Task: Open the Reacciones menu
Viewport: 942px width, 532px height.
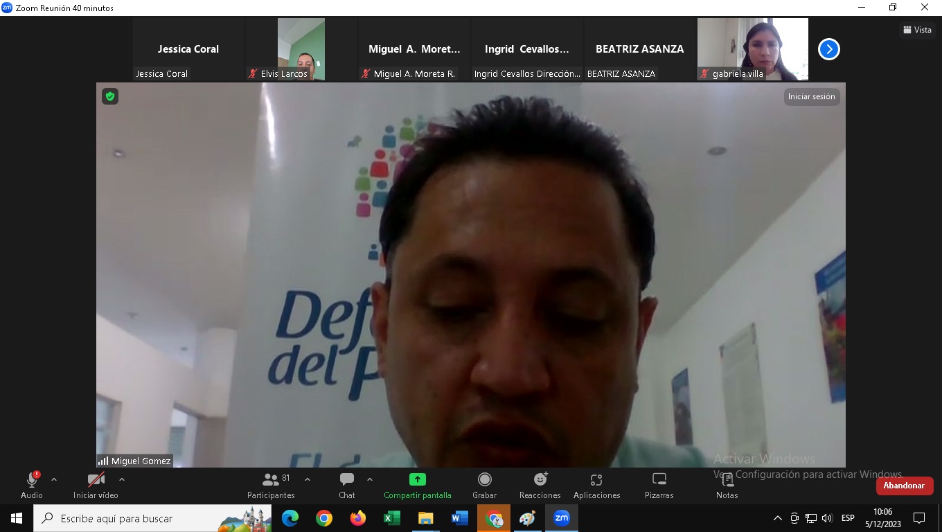Action: tap(540, 485)
